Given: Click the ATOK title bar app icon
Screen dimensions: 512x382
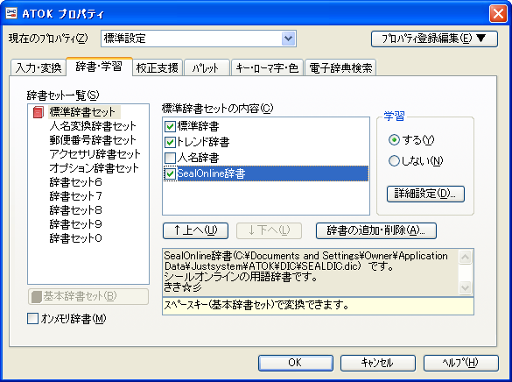Looking at the screenshot, I should [x=11, y=13].
